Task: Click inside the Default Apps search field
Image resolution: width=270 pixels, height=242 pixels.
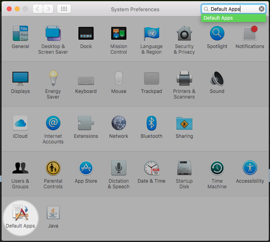Action: point(234,9)
